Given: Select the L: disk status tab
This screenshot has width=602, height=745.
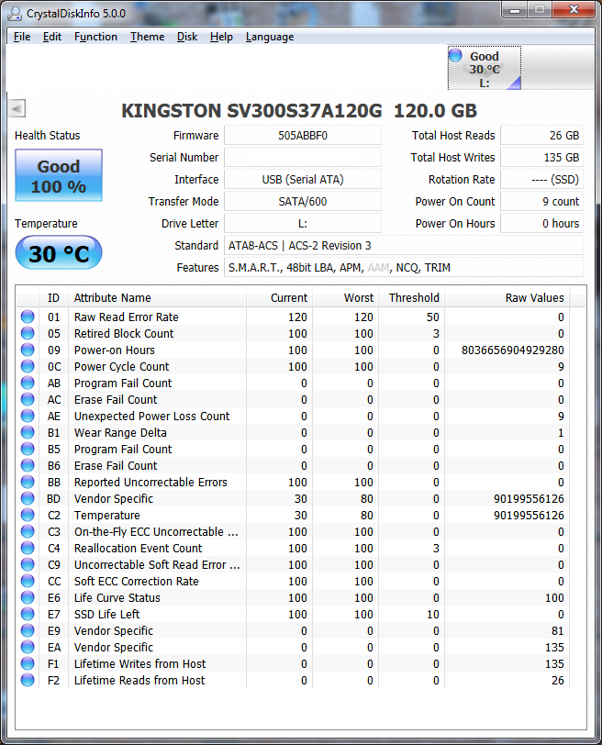Looking at the screenshot, I should tap(485, 68).
